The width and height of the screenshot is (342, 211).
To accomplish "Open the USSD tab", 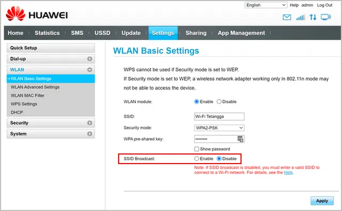I will click(102, 33).
